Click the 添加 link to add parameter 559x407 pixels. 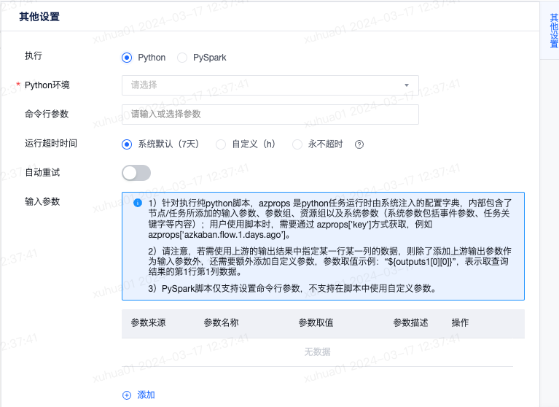click(146, 395)
